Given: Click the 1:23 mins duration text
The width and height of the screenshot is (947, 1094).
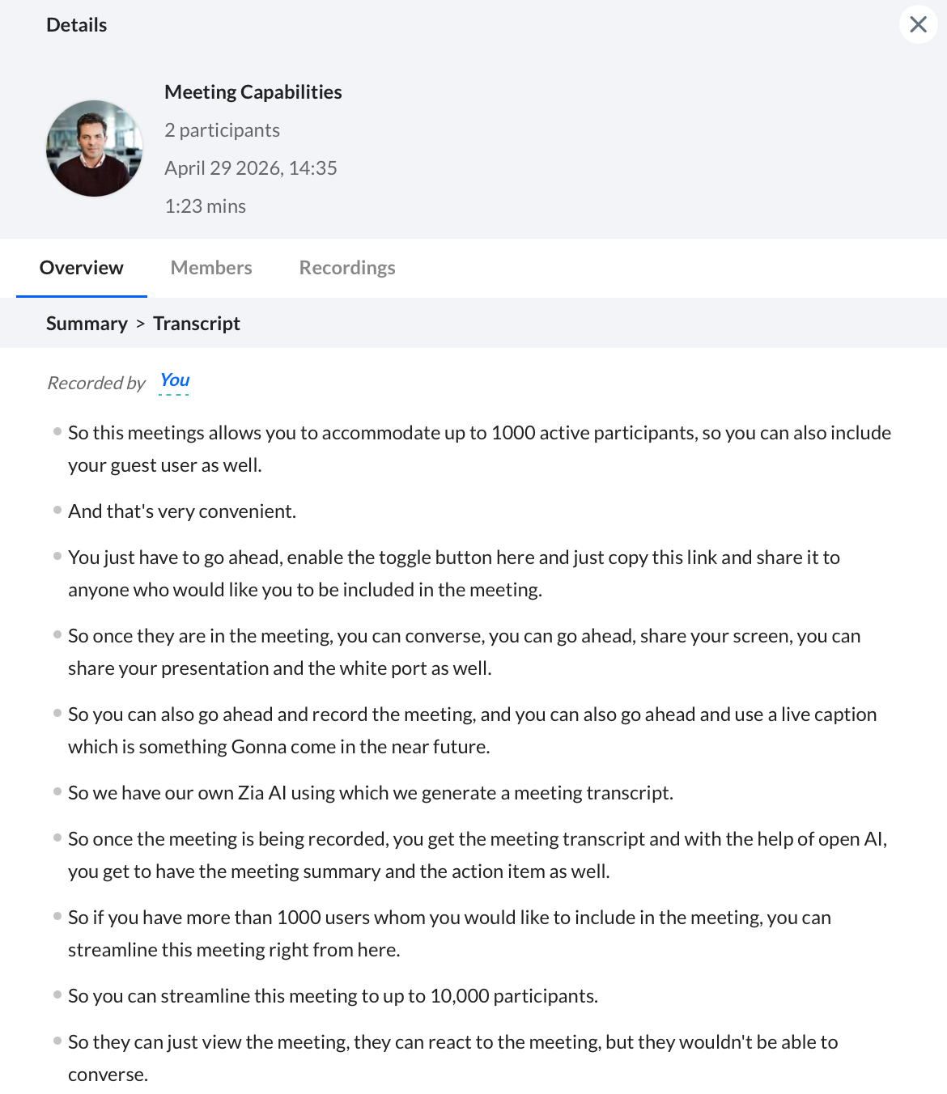Looking at the screenshot, I should (x=206, y=206).
